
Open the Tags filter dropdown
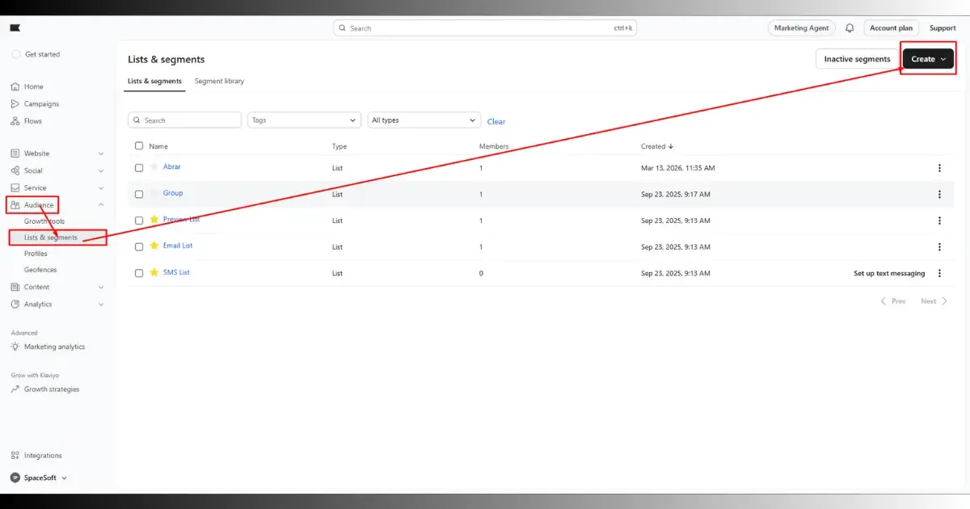click(304, 120)
